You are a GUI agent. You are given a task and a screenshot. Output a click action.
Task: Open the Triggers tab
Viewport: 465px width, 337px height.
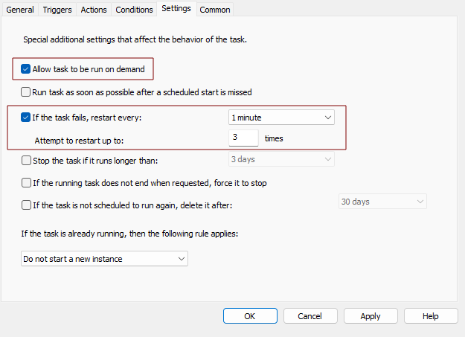coord(57,10)
